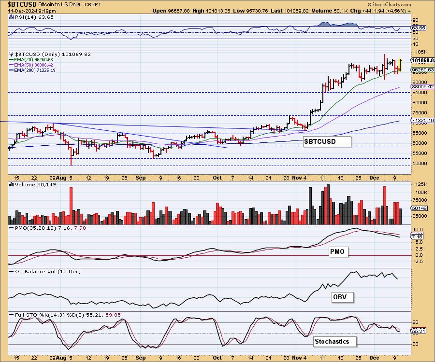Click the $BTCUSD annotation box on the price chart
Image resolution: width=435 pixels, height=362 pixels.
pos(327,141)
